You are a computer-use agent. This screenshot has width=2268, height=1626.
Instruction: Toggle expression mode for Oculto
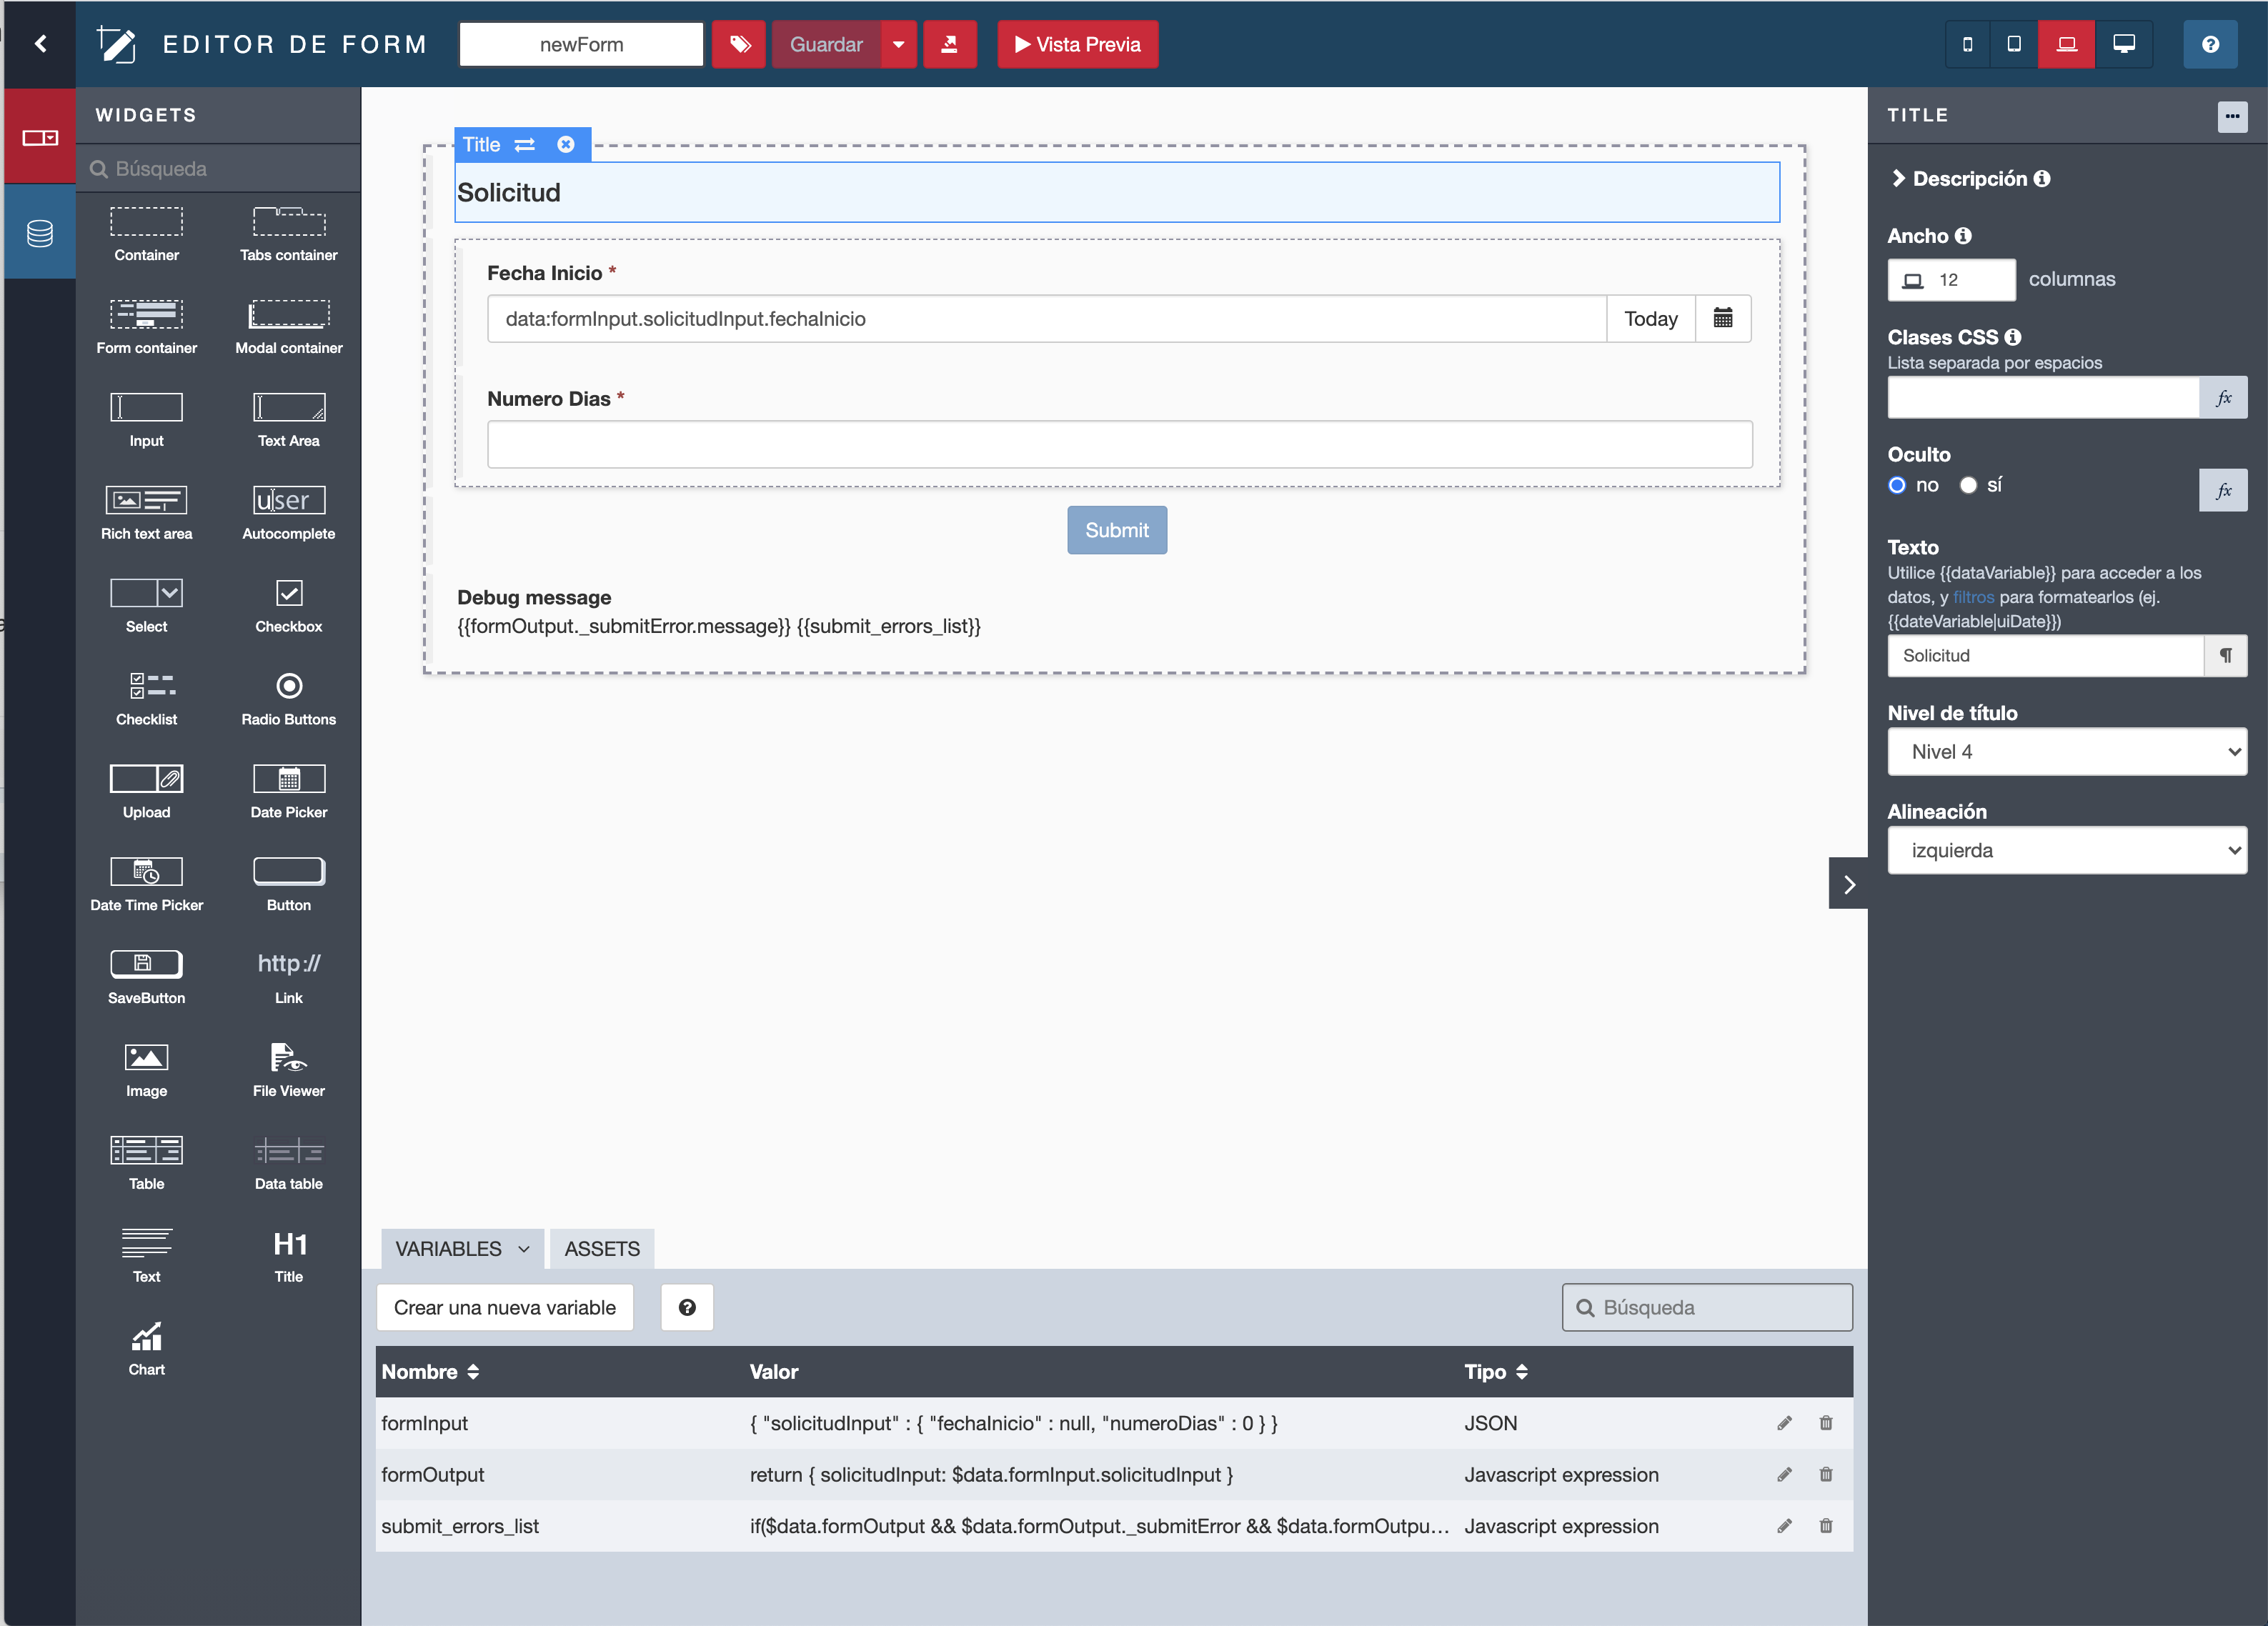pos(2222,490)
